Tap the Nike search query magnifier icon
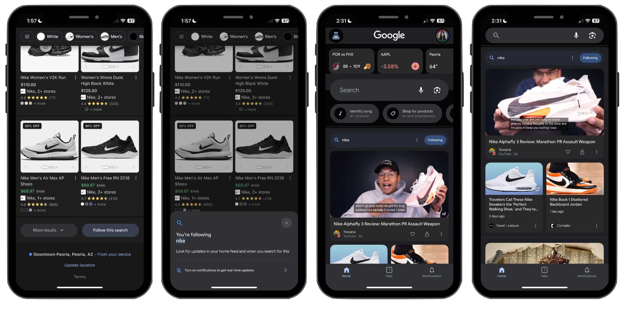The image size is (626, 309). 335,140
